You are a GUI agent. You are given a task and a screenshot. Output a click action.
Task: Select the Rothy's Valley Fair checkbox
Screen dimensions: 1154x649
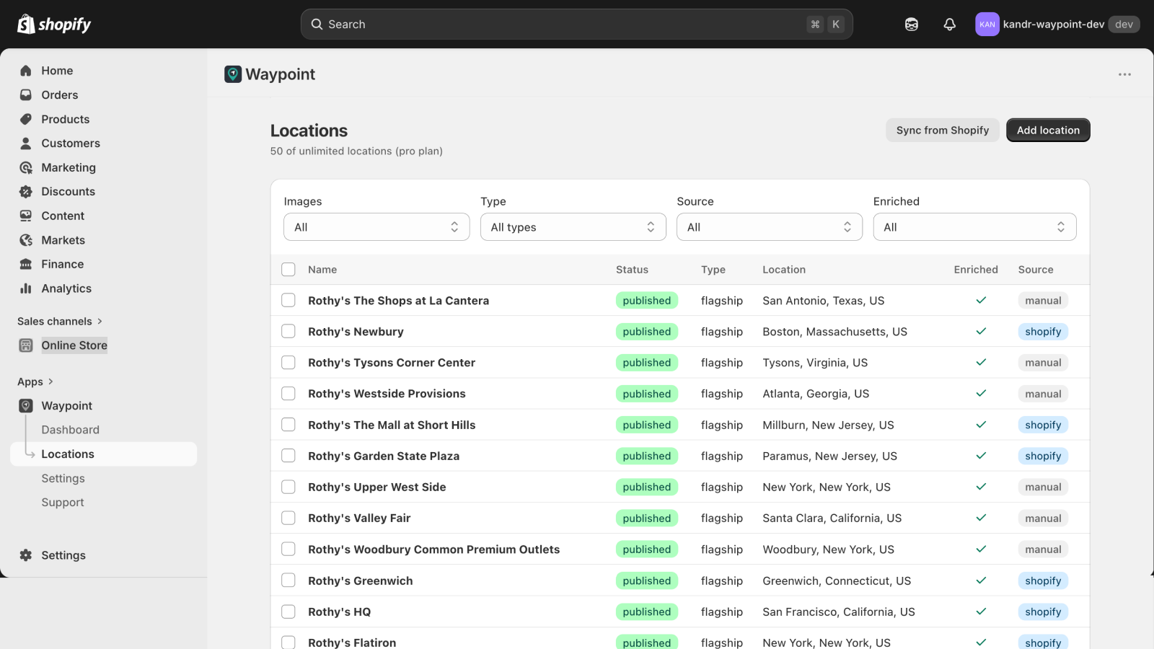[288, 518]
